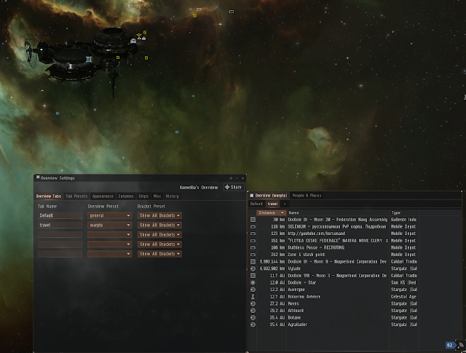The image size is (466, 353).
Task: Click sun icon for Dodixie - Star
Action: (x=253, y=282)
